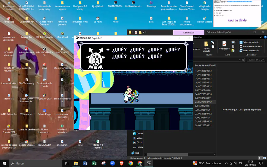
Task: Click Seleccionar todo in Explorer
Action: (x=249, y=42)
